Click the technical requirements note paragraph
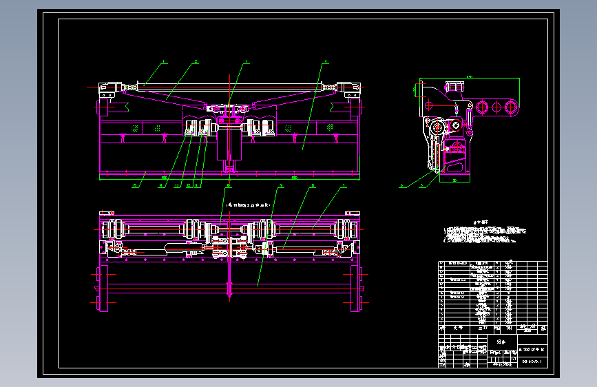 485,235
